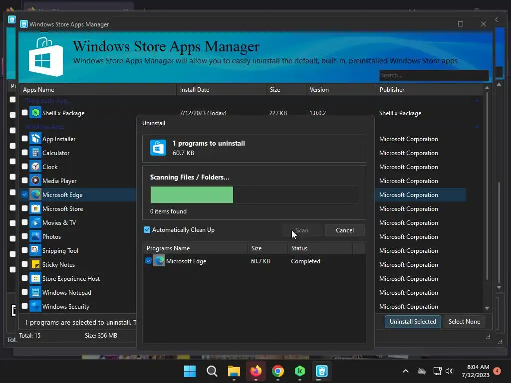Check the App Installer checkbox
511x383 pixels.
[25, 139]
